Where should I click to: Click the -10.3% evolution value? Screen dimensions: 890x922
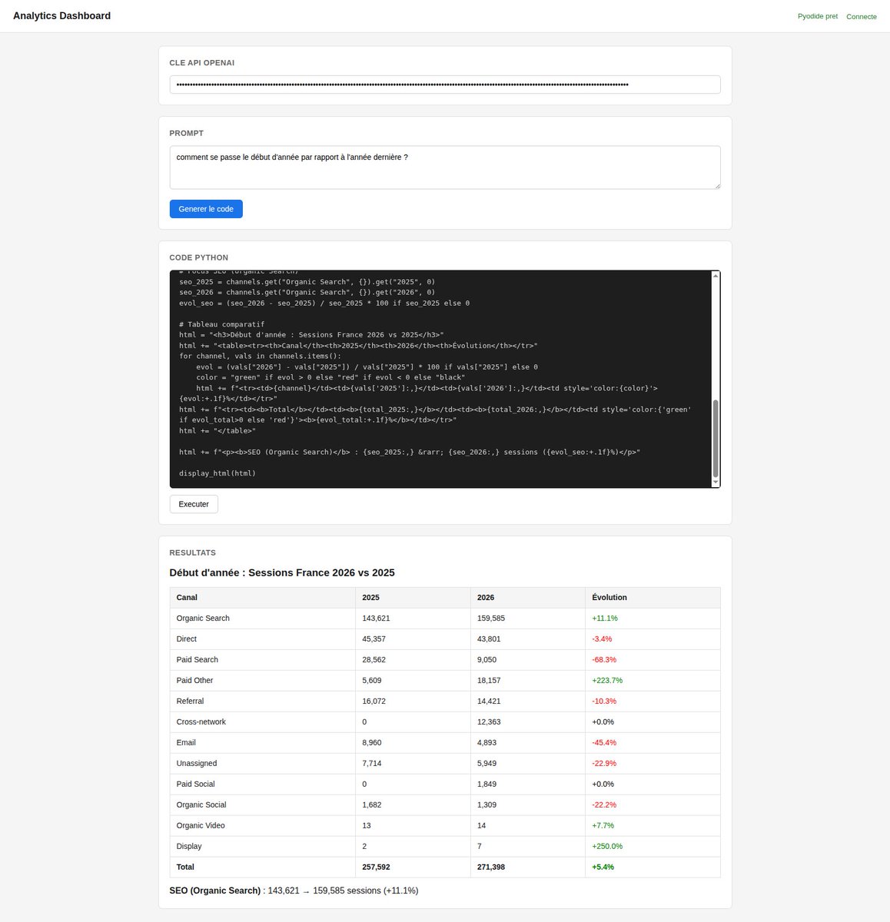(604, 701)
